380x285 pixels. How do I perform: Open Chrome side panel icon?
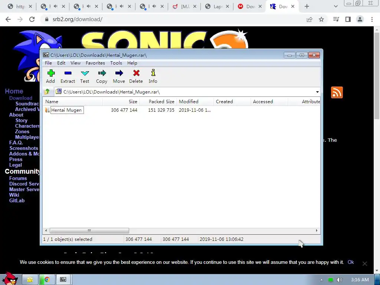point(348,19)
